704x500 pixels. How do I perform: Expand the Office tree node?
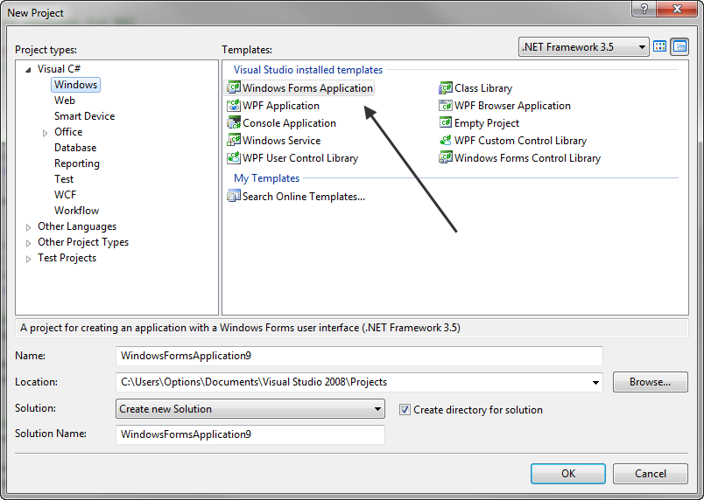(45, 133)
